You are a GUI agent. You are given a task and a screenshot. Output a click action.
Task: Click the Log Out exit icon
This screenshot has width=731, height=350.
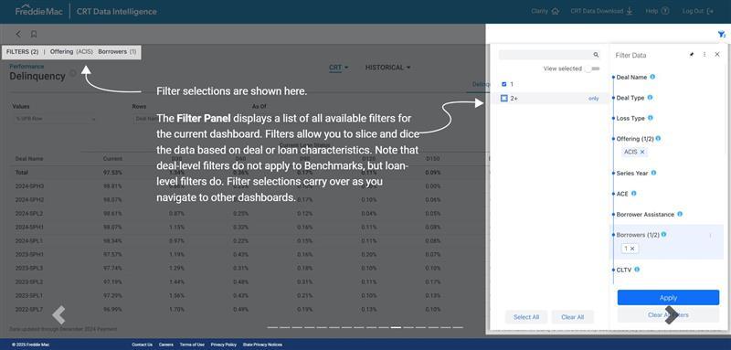710,11
